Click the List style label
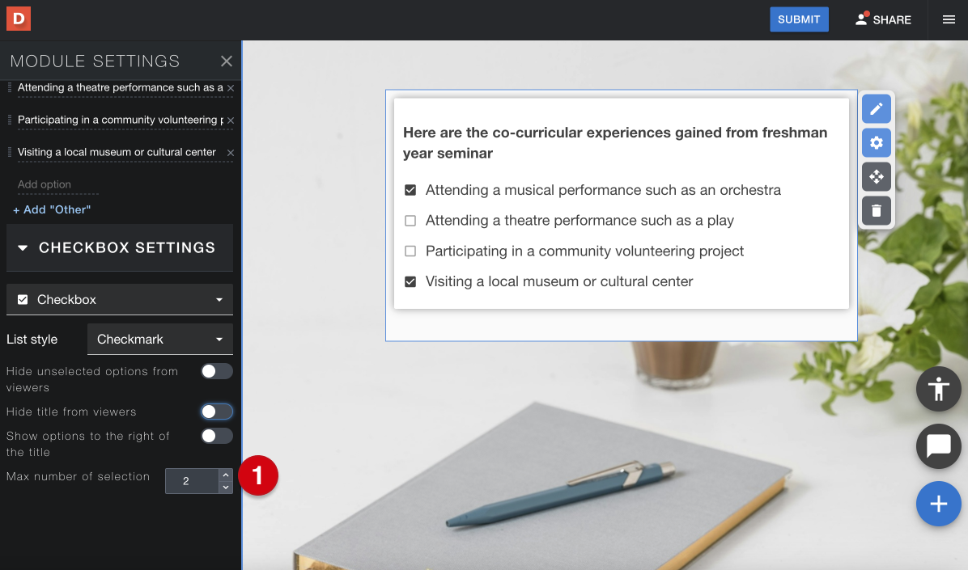Screen dimensions: 968x570 coord(32,340)
